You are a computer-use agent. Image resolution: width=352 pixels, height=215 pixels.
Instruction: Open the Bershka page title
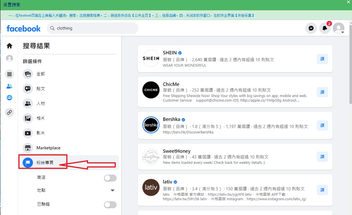click(x=172, y=119)
